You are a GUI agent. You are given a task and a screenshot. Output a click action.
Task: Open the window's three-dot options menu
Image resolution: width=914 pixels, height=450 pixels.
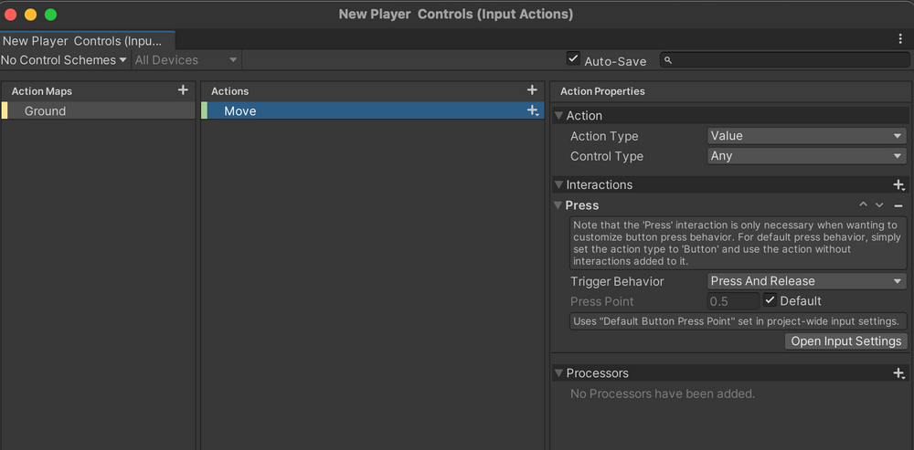(x=900, y=39)
